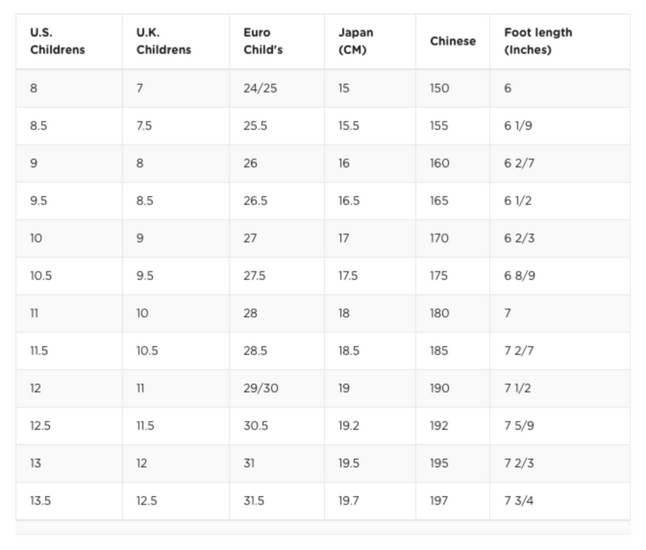This screenshot has height=550, width=646.
Task: Click the Chinese size 192 cell
Action: tap(453, 425)
